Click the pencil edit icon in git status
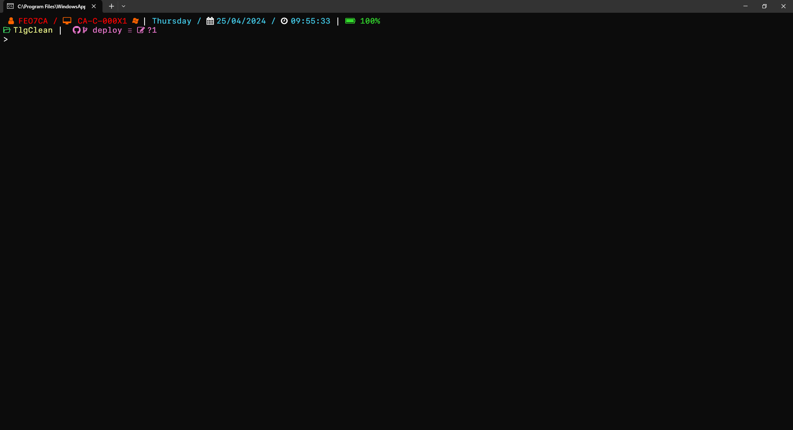 coord(141,30)
